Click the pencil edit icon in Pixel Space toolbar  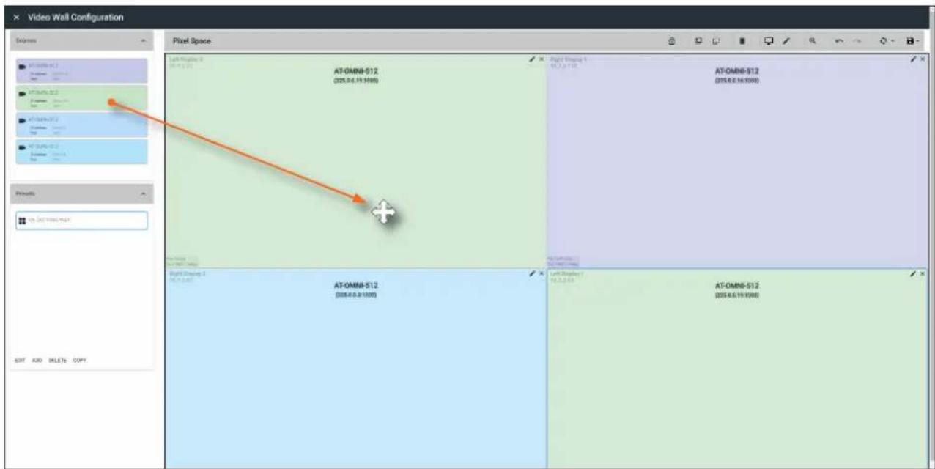pos(786,41)
